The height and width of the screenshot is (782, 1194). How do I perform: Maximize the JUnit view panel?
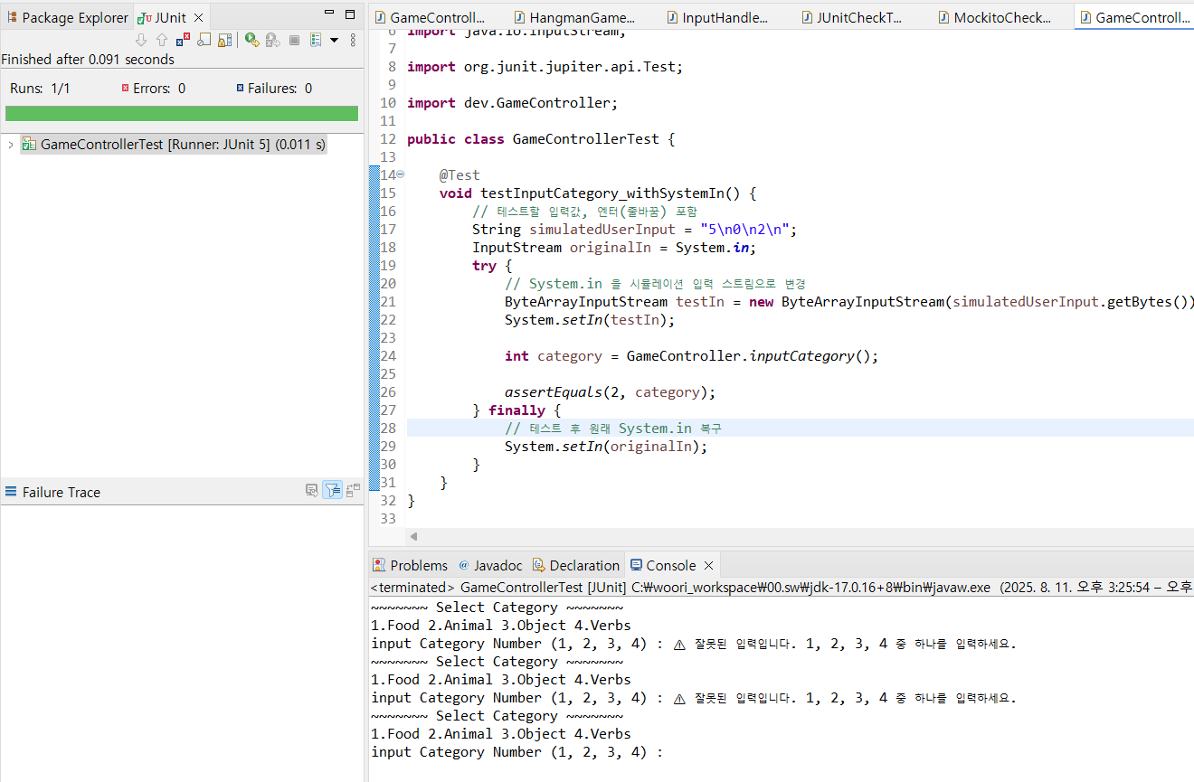[x=350, y=14]
